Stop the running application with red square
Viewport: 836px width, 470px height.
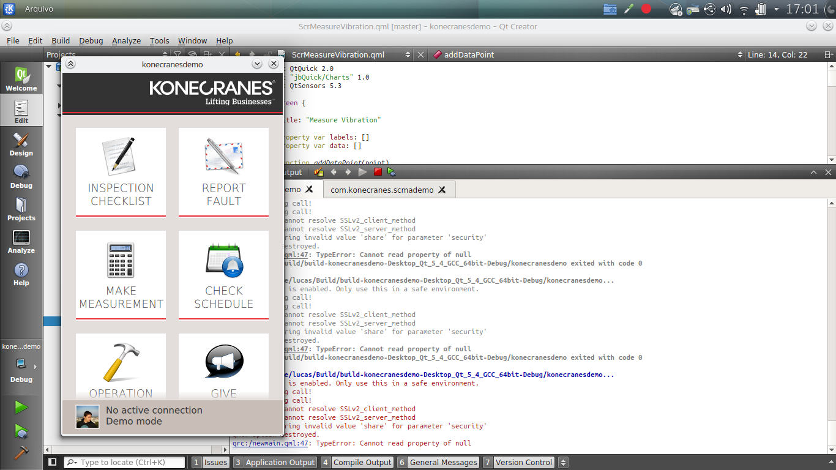pos(378,173)
